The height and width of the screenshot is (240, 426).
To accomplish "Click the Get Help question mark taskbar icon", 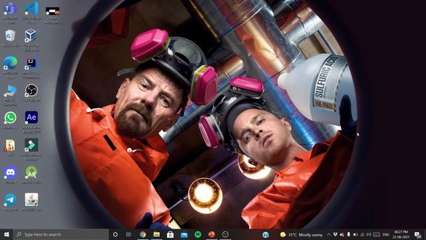I will 266,234.
